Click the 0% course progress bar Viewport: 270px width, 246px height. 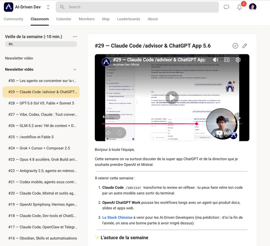(x=41, y=44)
